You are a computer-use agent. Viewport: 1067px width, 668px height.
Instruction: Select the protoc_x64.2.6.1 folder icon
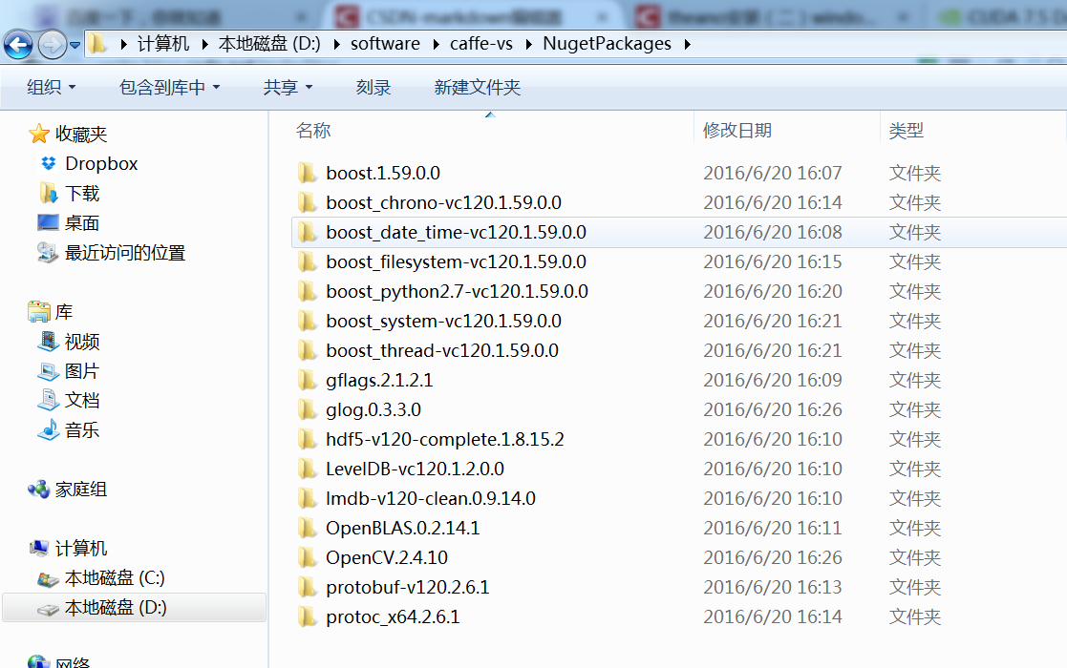(x=307, y=616)
